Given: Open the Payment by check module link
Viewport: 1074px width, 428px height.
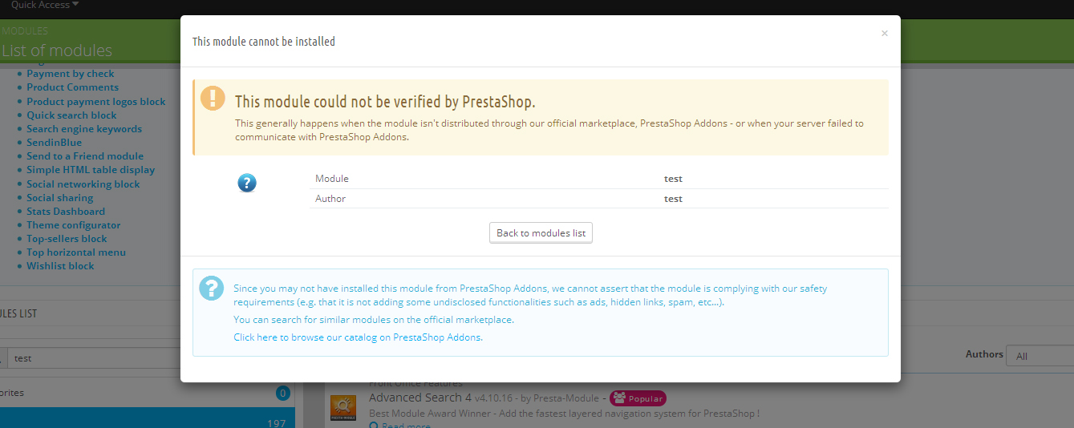Looking at the screenshot, I should (71, 74).
